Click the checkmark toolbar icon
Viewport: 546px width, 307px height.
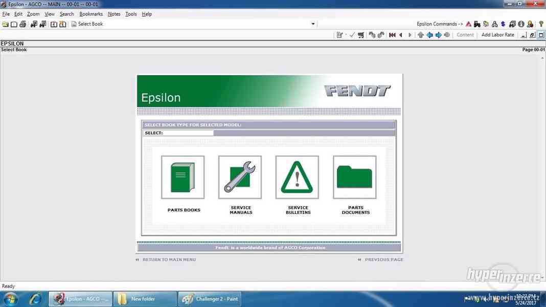pos(352,35)
